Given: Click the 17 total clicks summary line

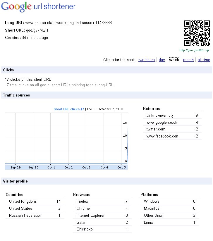Looking at the screenshot, I should click(x=59, y=85).
